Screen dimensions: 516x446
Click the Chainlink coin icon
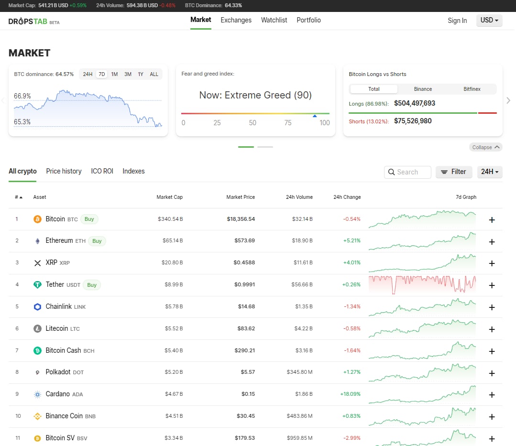pyautogui.click(x=37, y=307)
